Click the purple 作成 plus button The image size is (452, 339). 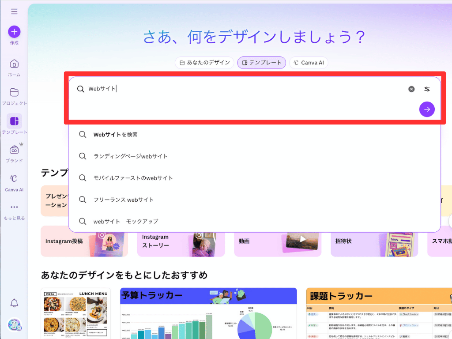(14, 32)
